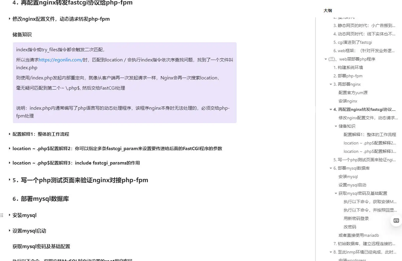Screen dimensions: 402x261
Task: Collapse (三)、web层部署php程序 in outline
Action: pos(326,59)
